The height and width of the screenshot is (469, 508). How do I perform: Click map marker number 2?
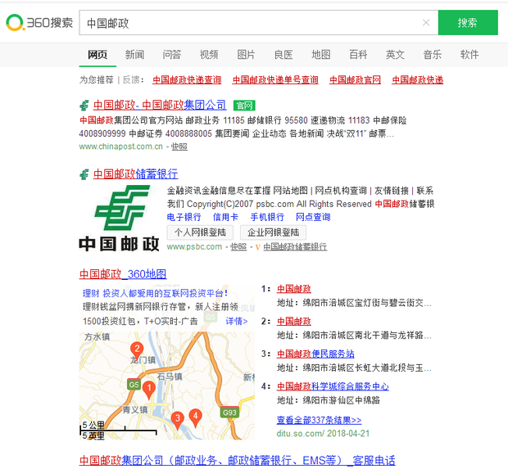(x=137, y=351)
